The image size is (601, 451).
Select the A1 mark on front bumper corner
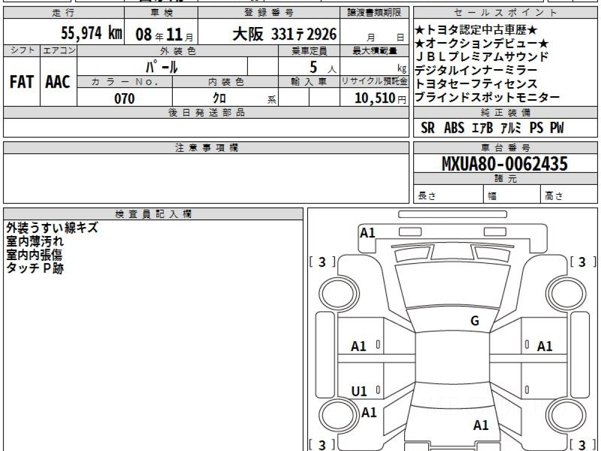tap(368, 233)
